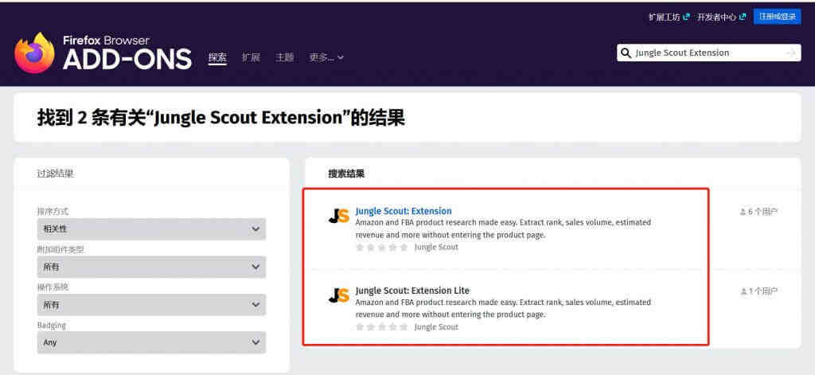Expand the 更多… menu
815x375 pixels.
click(326, 57)
